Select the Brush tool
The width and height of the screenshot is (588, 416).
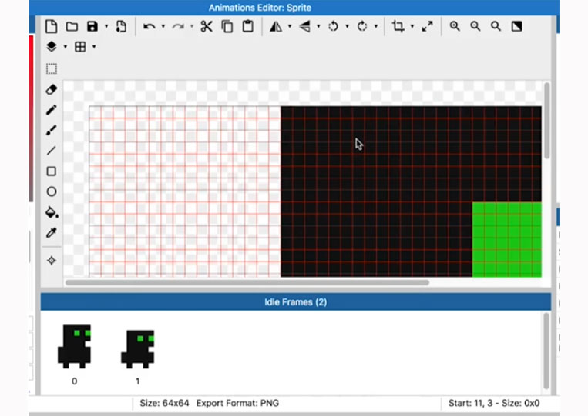(x=52, y=130)
